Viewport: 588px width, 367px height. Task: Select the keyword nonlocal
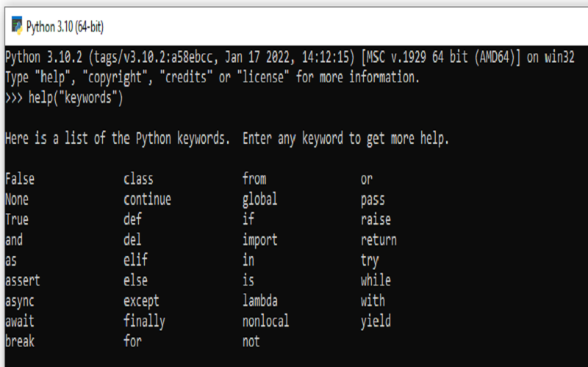(266, 321)
